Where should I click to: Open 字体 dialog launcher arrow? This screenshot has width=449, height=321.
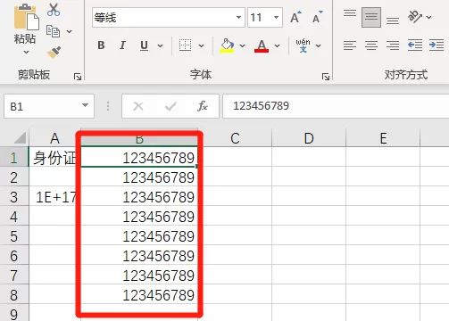[326, 77]
